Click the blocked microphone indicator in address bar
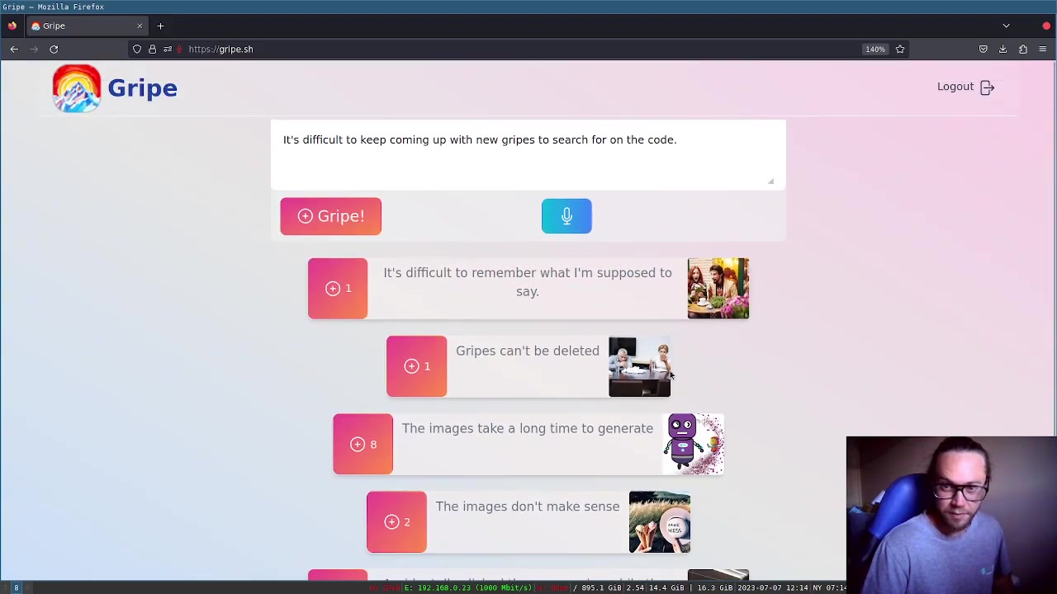1057x594 pixels. pos(179,49)
